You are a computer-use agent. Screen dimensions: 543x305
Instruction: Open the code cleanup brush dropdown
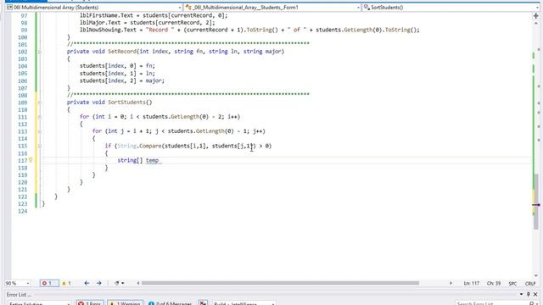(119, 283)
